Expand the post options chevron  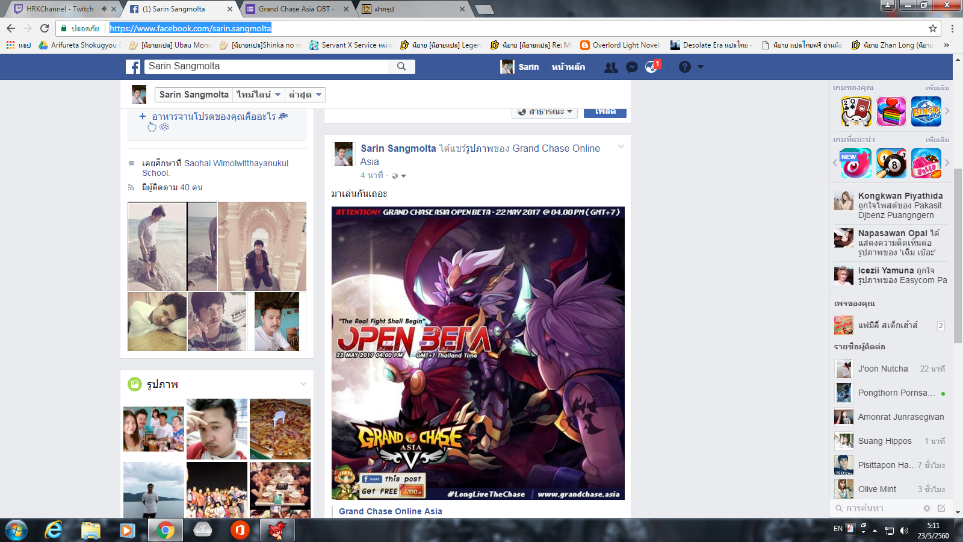[x=621, y=147]
